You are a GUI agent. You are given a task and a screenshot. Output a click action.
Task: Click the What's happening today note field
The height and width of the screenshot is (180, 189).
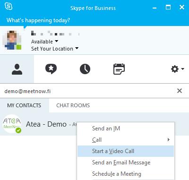[x=38, y=20]
